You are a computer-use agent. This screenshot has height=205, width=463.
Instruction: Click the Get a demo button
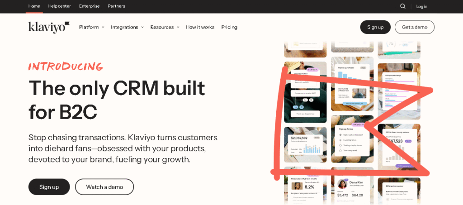click(415, 27)
